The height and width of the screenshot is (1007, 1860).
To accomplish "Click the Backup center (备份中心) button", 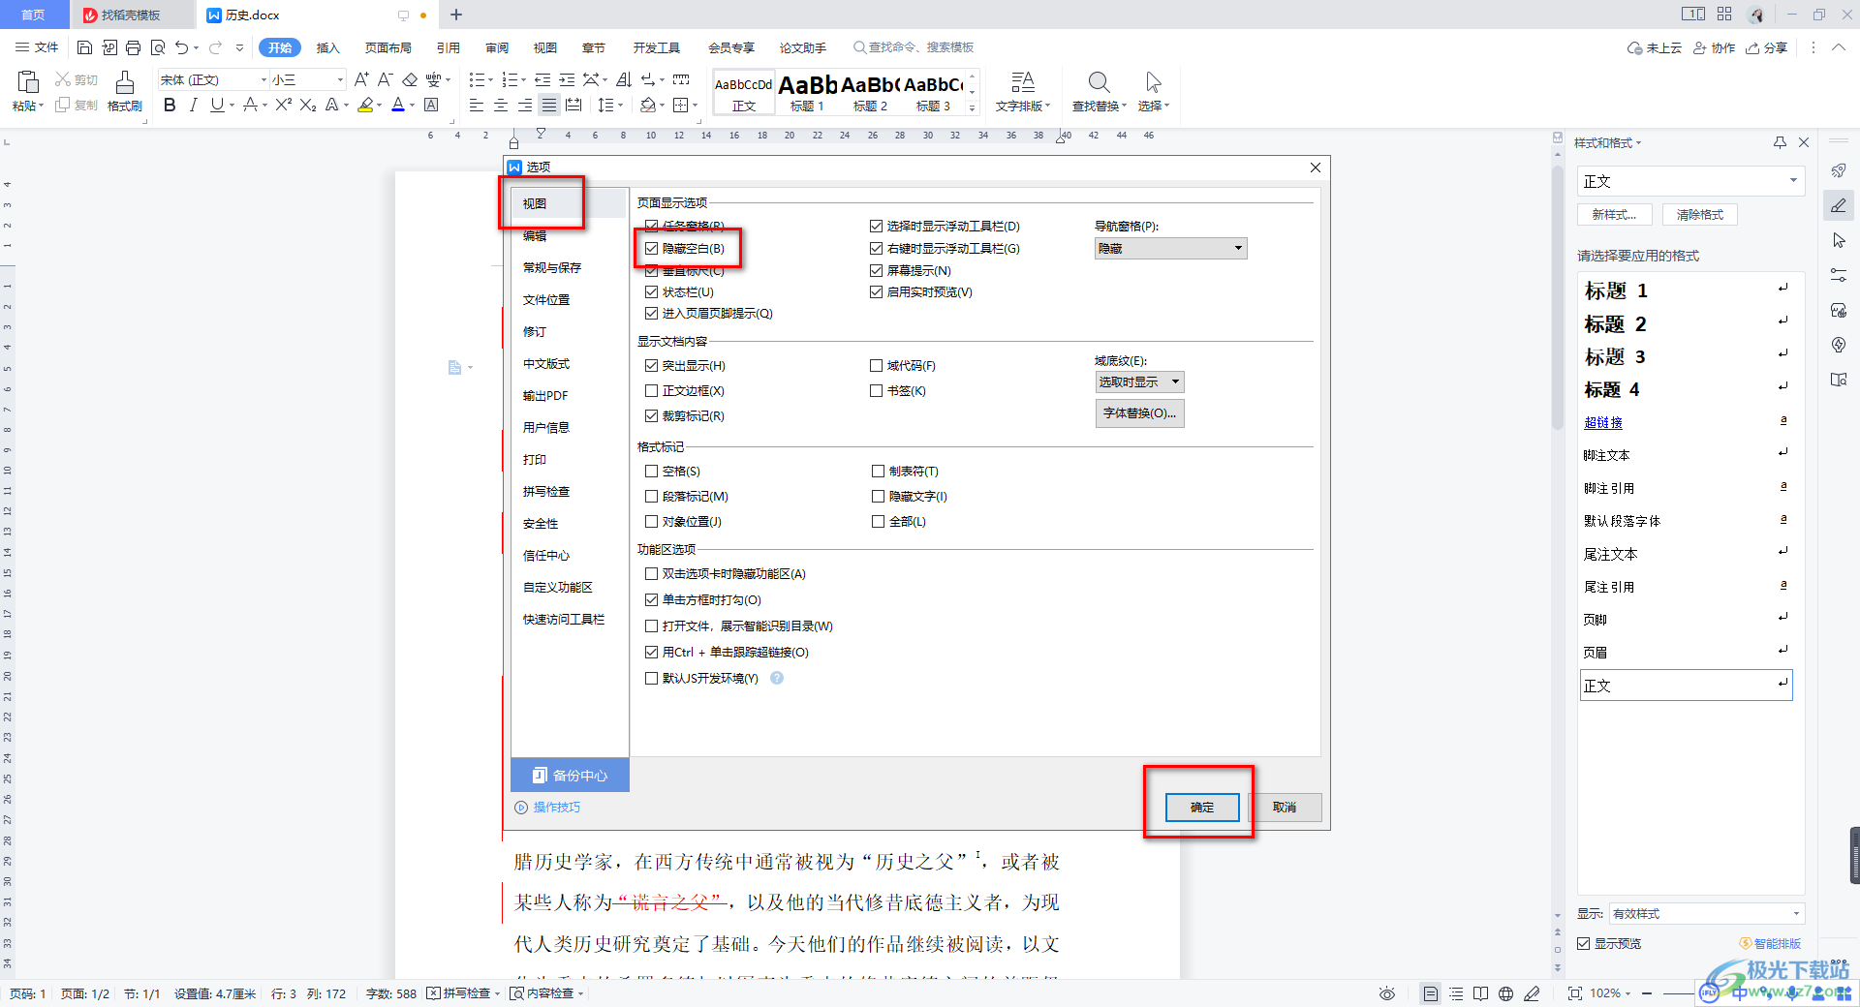I will (570, 775).
